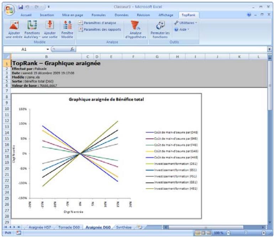Image resolution: width=274 pixels, height=237 pixels.
Task: Click Permuter les fonctions
Action: click(x=160, y=30)
